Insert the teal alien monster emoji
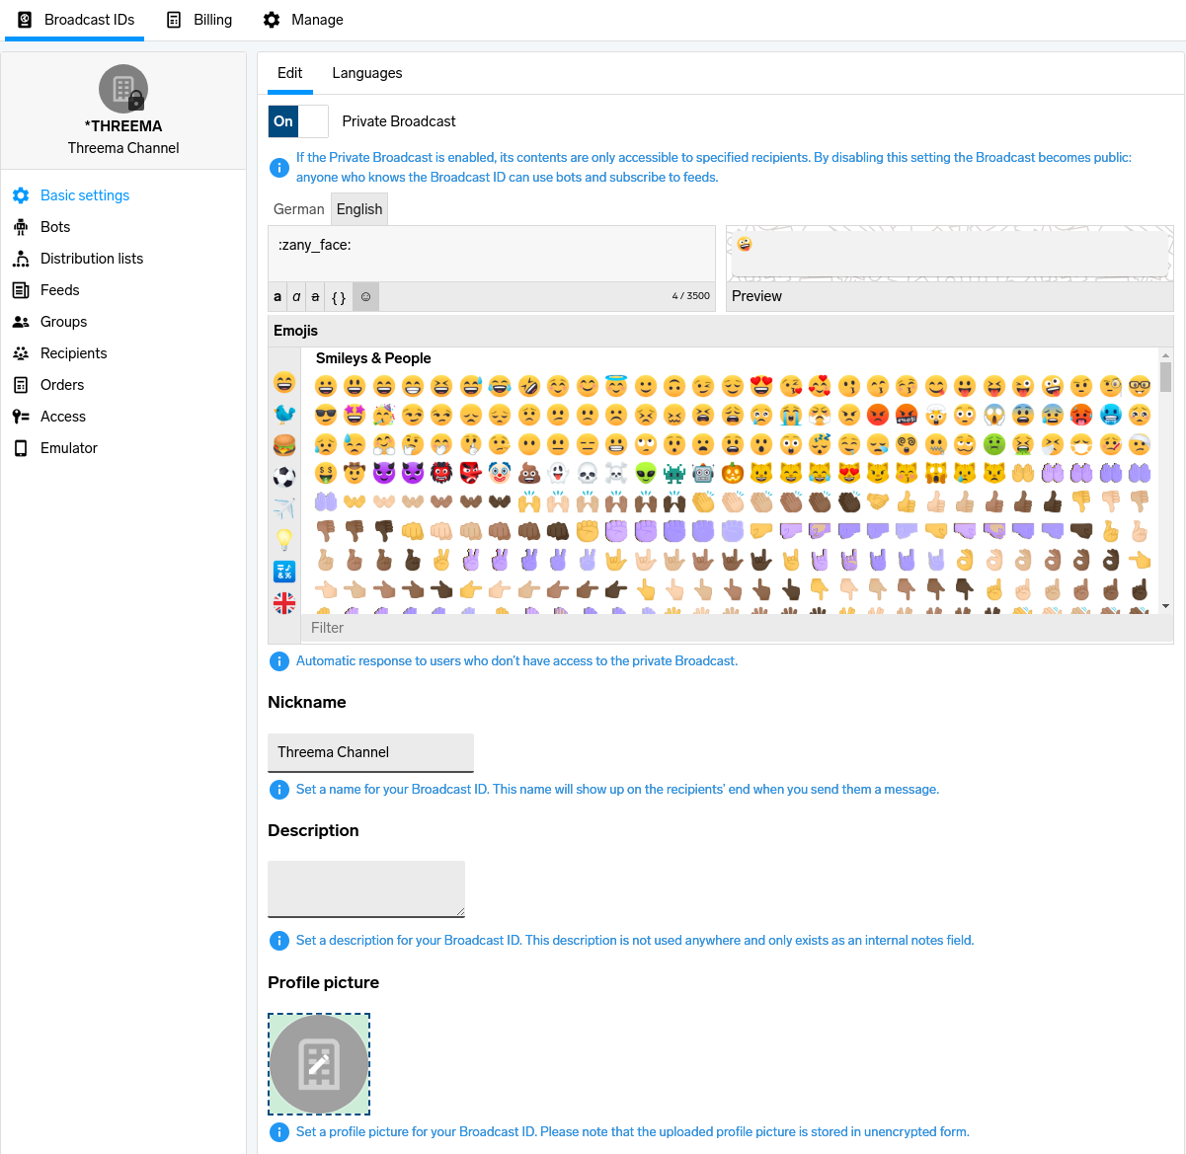 coord(674,473)
